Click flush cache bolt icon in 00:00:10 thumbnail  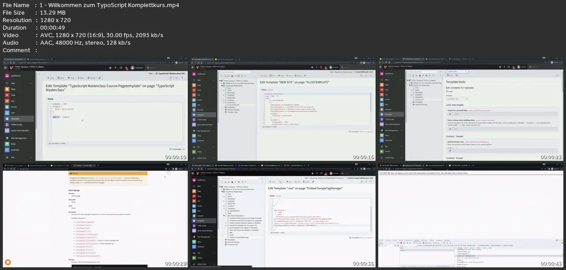pyautogui.click(x=115, y=68)
